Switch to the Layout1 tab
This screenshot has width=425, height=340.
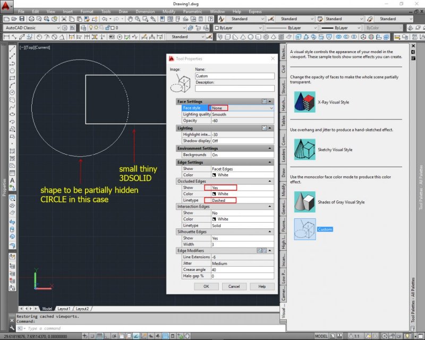(x=63, y=309)
